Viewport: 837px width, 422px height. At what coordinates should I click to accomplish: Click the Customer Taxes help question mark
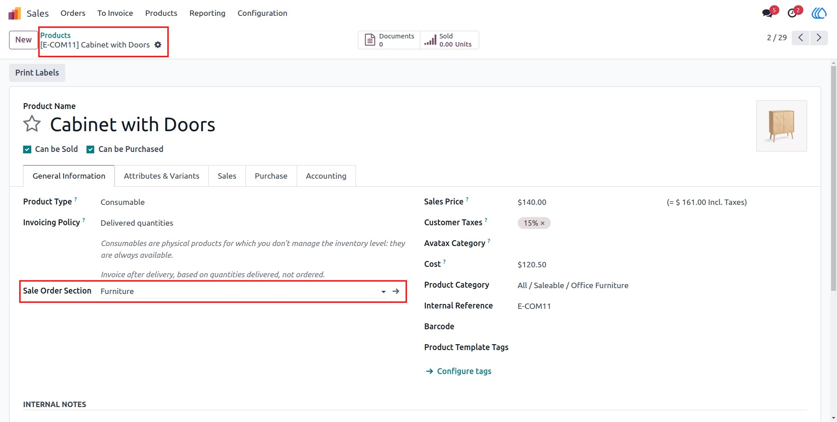point(486,220)
